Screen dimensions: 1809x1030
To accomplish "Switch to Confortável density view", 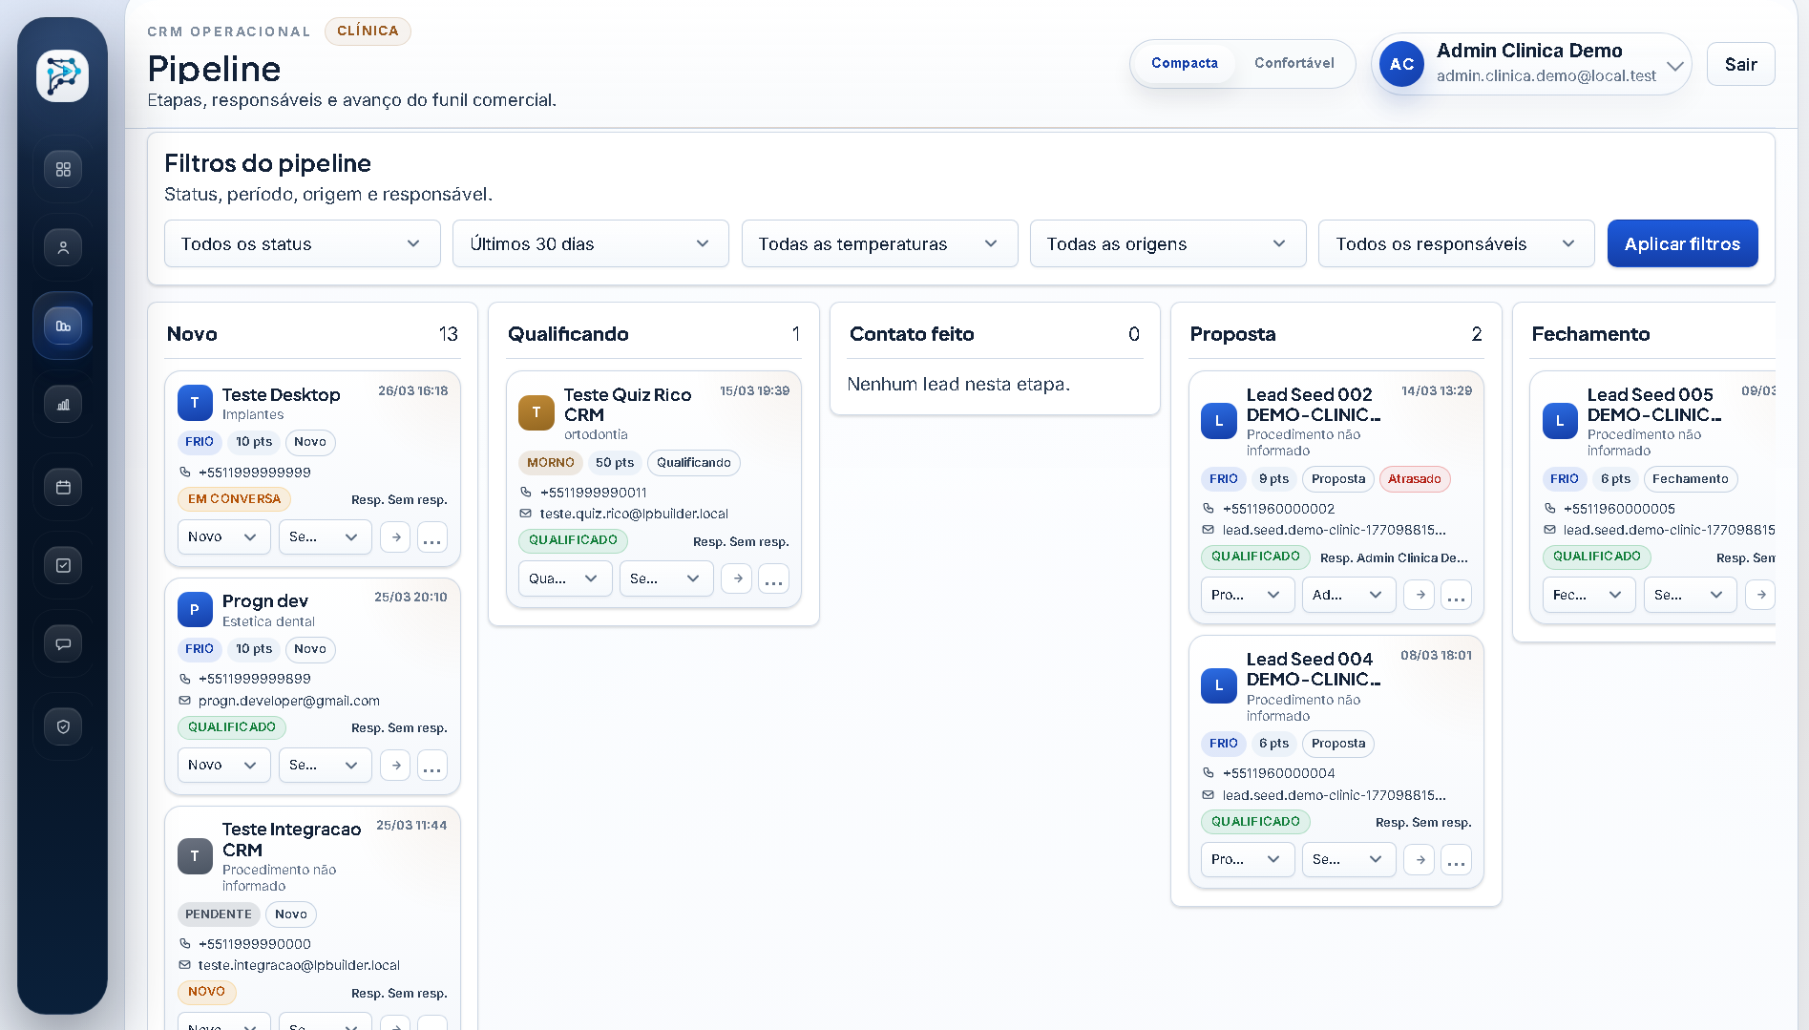I will (1294, 63).
